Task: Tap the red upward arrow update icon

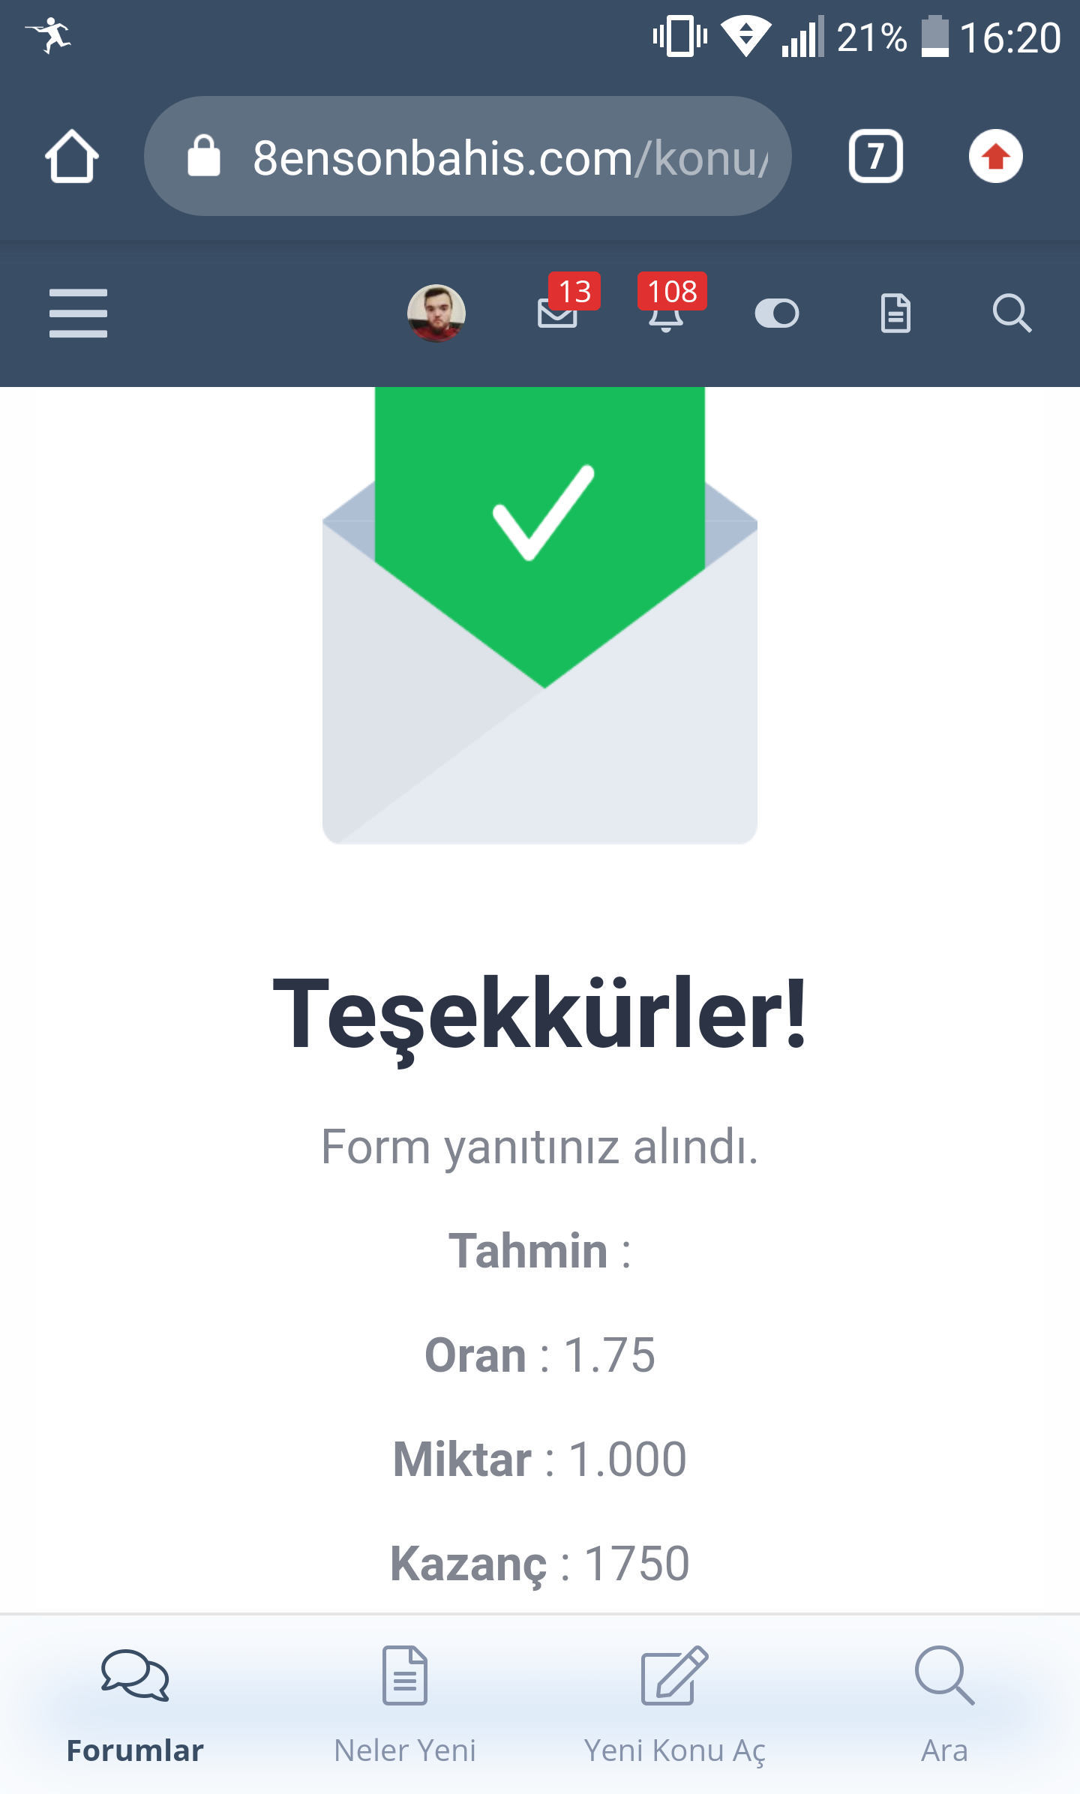Action: click(995, 156)
